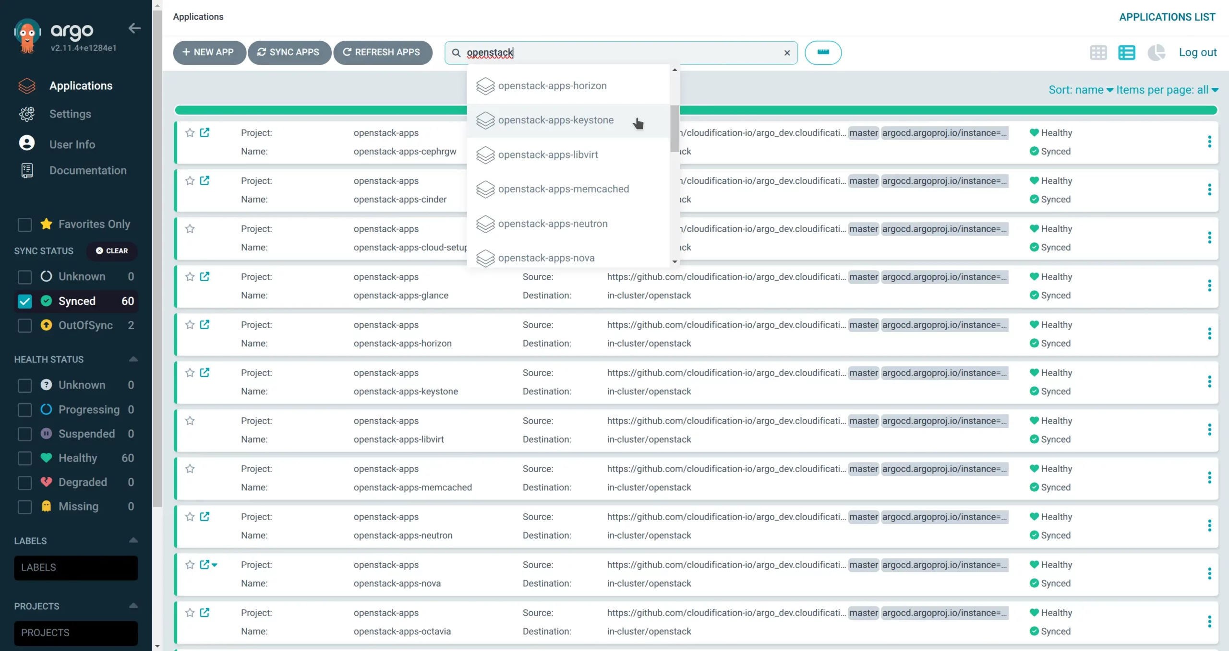
Task: Check Missing health filter
Action: [24, 507]
